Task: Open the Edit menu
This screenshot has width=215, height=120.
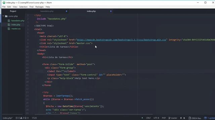Action: 9,7
